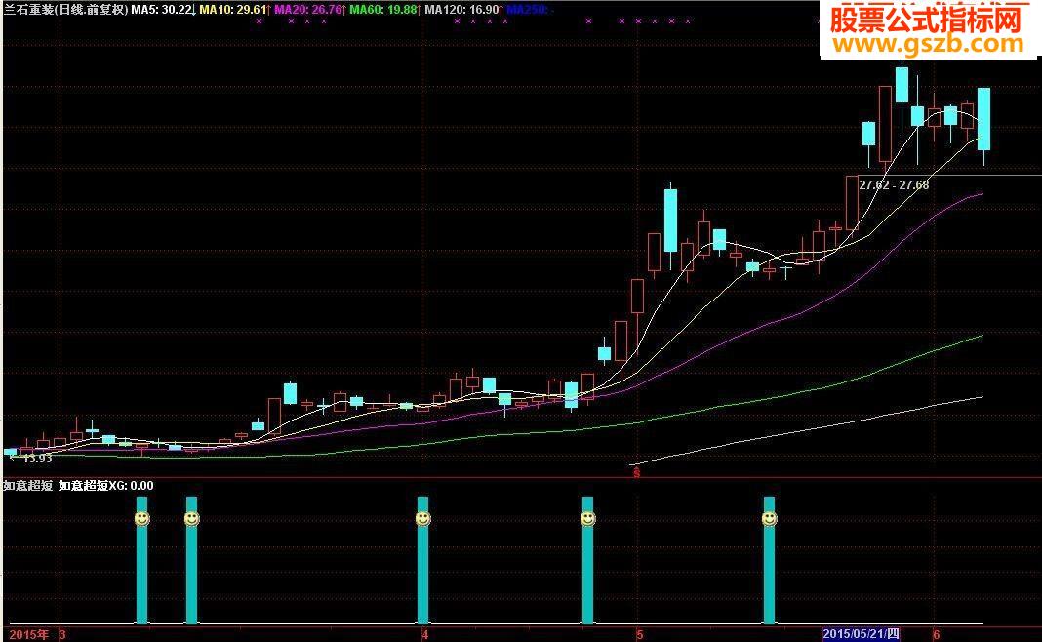
Task: Click the second smiley signal in March
Action: (191, 518)
